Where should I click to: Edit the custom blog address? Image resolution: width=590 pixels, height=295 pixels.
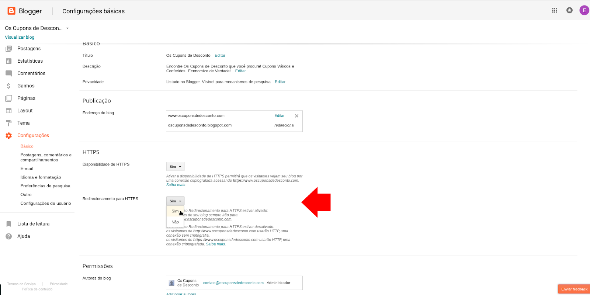[x=279, y=116]
